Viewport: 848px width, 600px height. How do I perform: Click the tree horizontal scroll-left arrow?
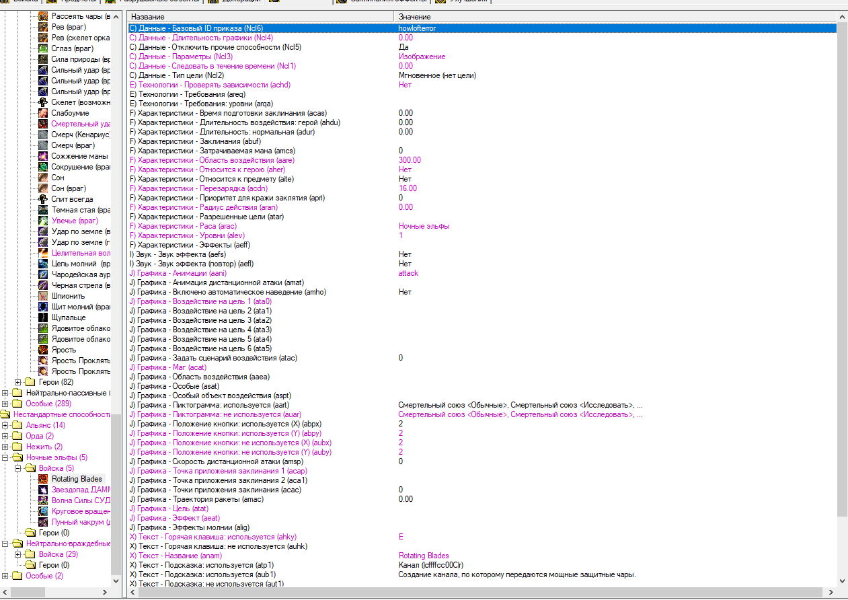point(5,592)
